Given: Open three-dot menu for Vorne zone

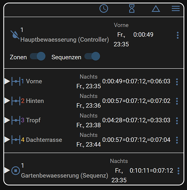Looking at the screenshot, I should pyautogui.click(x=177, y=82).
